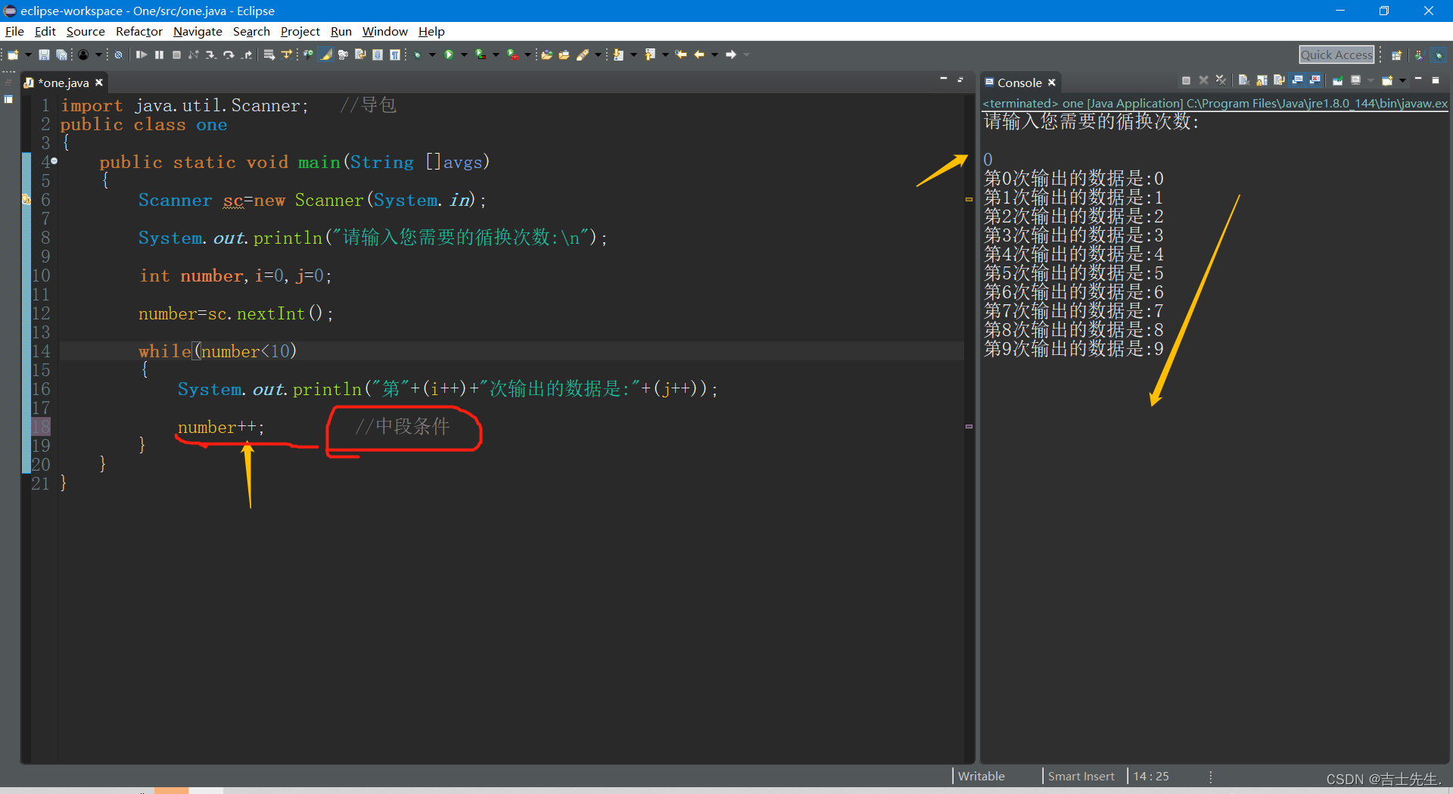The width and height of the screenshot is (1453, 794).
Task: Click the green Run button icon
Action: pos(449,54)
